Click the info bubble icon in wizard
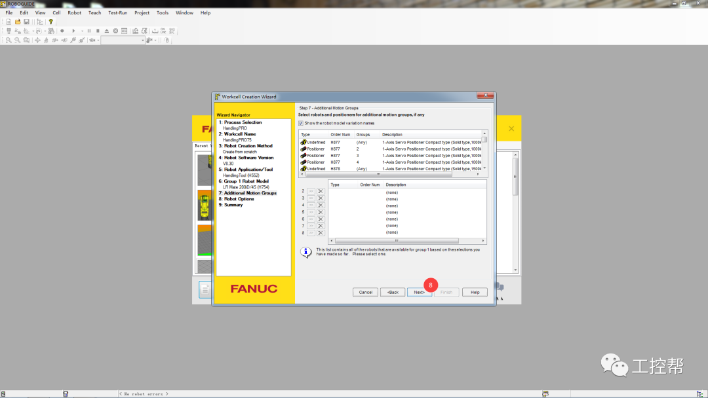The height and width of the screenshot is (398, 708). click(x=305, y=252)
